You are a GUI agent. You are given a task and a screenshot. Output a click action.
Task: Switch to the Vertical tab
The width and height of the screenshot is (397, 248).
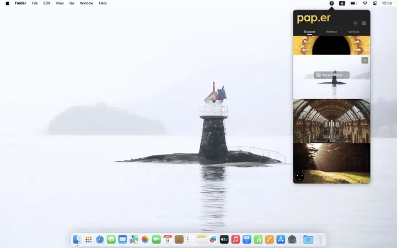tap(353, 32)
